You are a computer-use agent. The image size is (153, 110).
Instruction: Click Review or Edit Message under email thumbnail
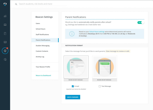pos(76,80)
